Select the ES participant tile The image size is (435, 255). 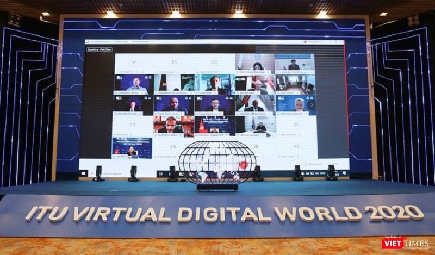coord(174,63)
